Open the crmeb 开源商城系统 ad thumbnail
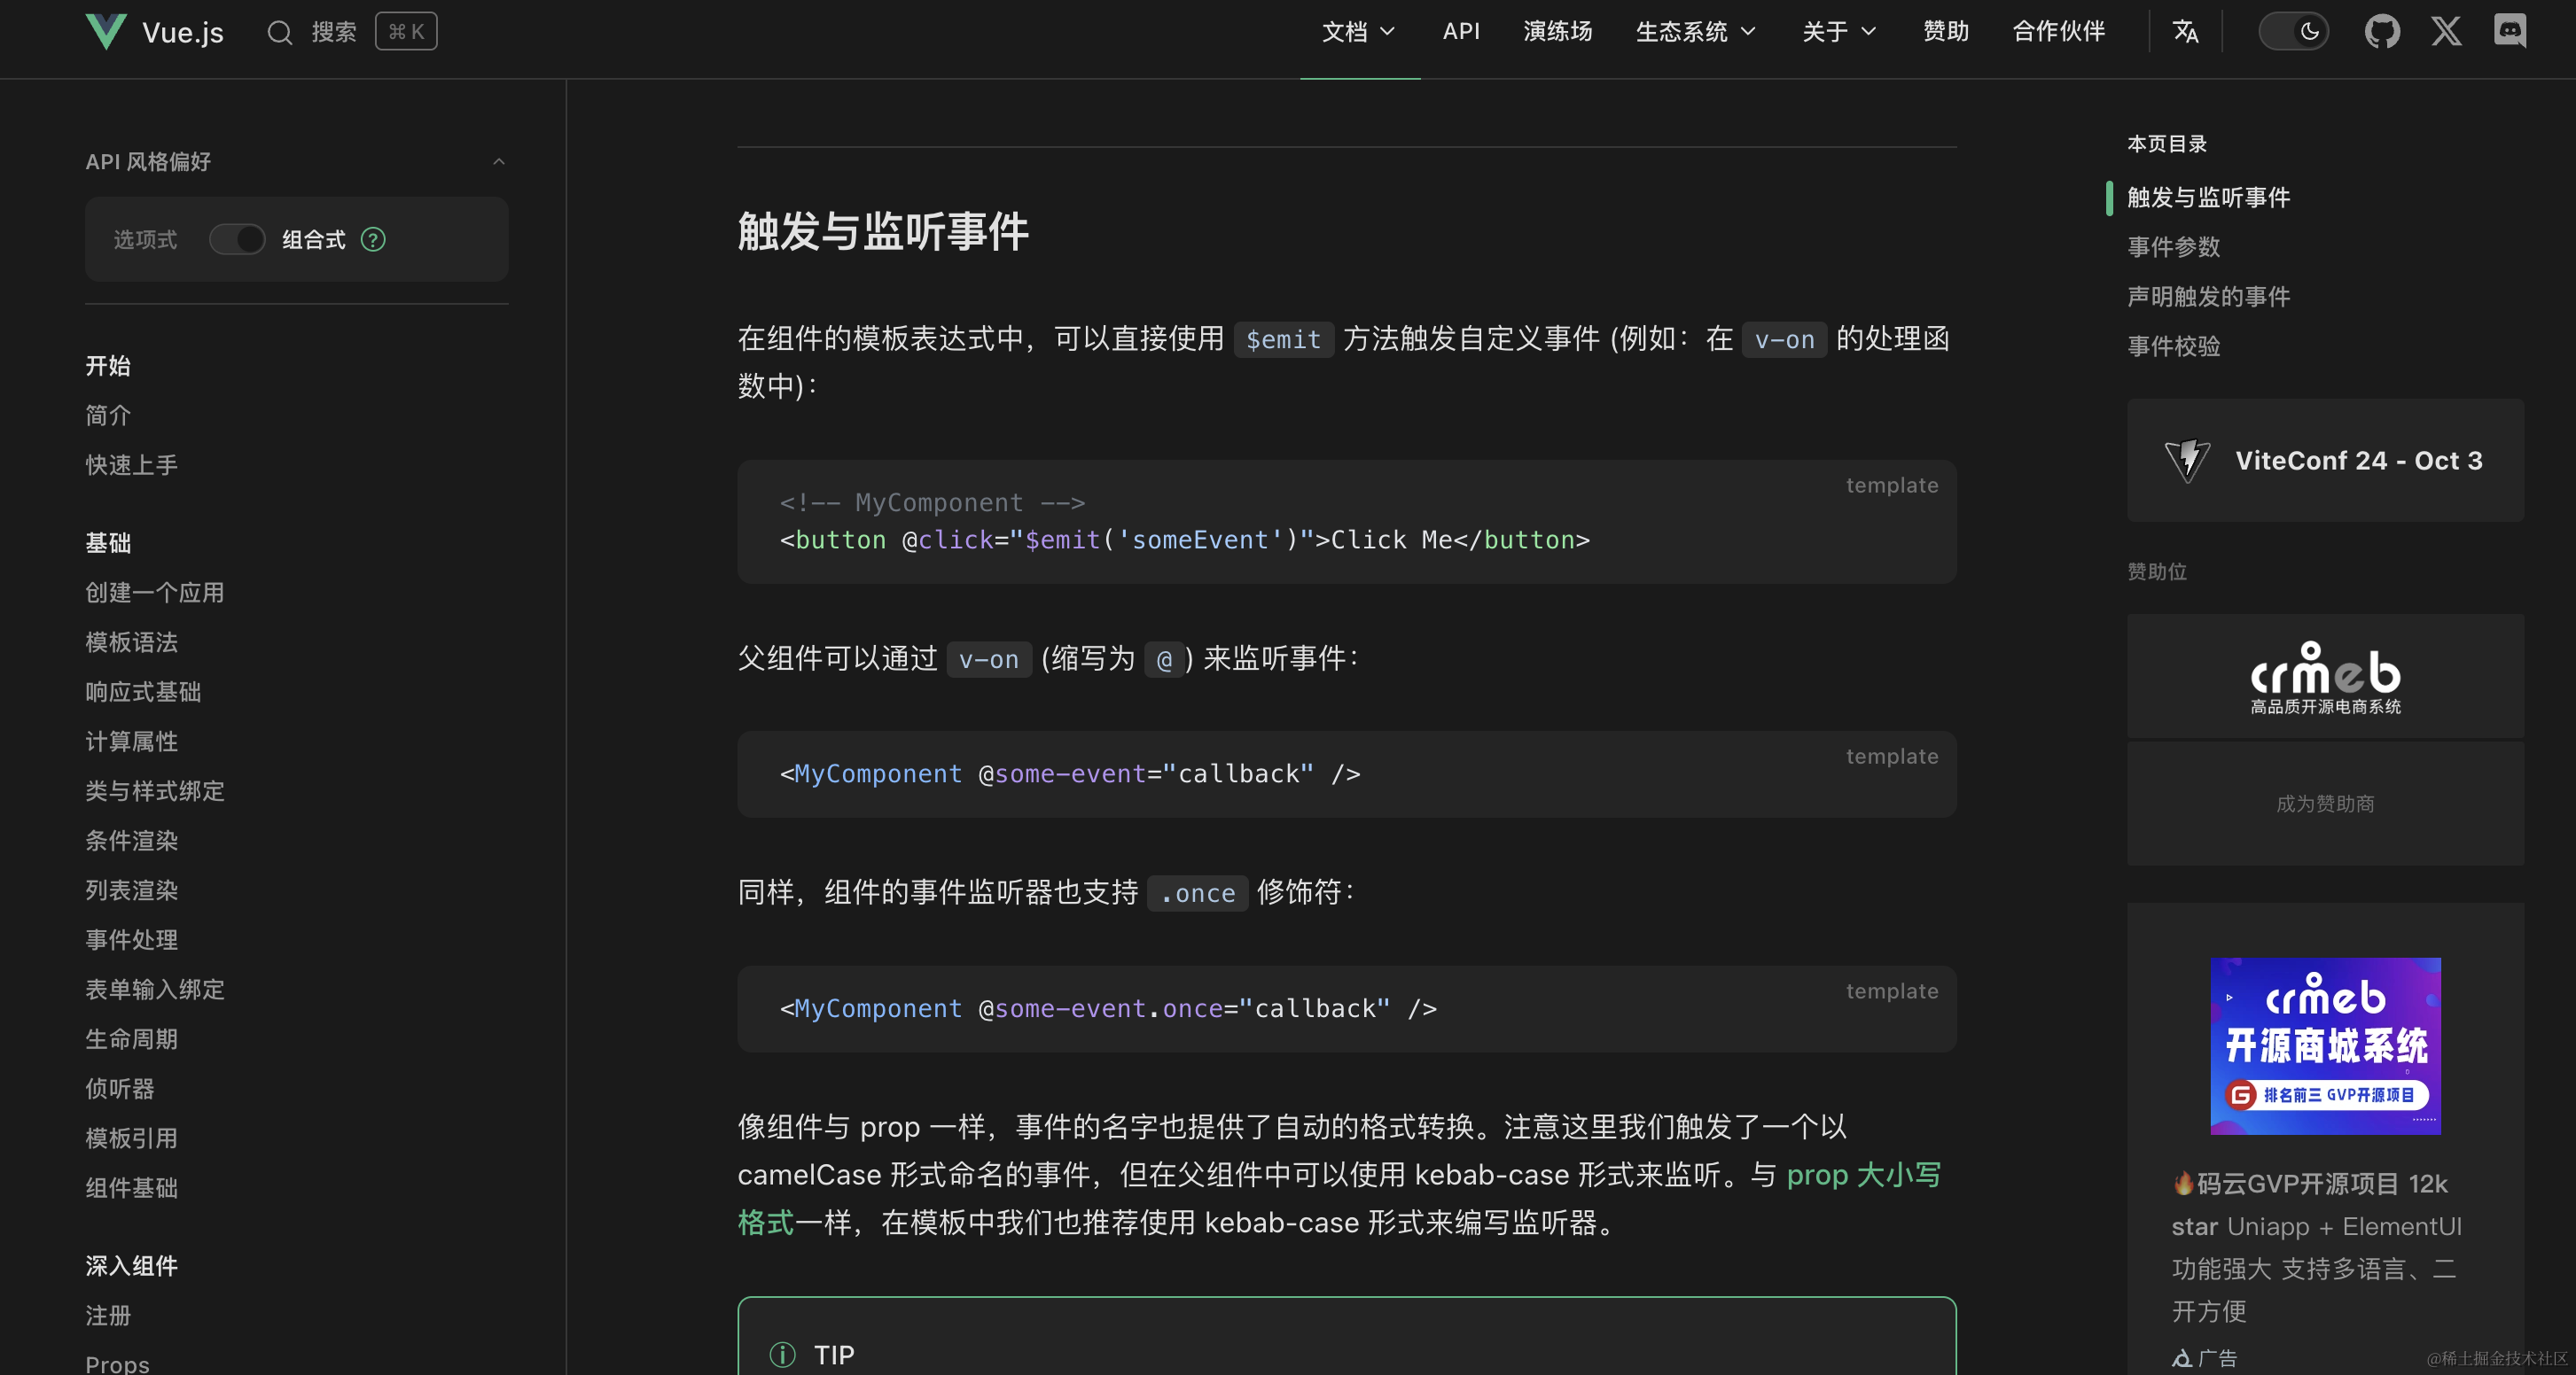The width and height of the screenshot is (2576, 1375). coord(2324,1045)
